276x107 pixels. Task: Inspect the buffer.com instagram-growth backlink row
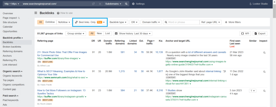tap(264, 91)
